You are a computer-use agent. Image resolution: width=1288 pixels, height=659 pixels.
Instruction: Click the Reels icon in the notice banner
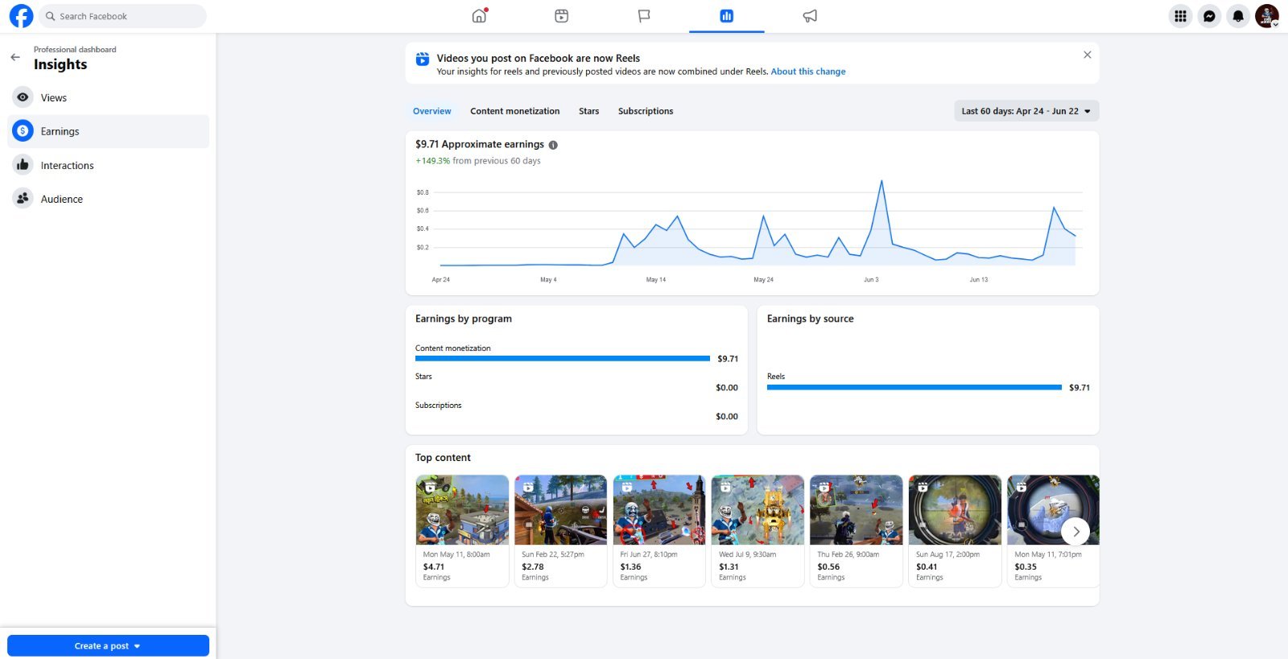click(422, 59)
